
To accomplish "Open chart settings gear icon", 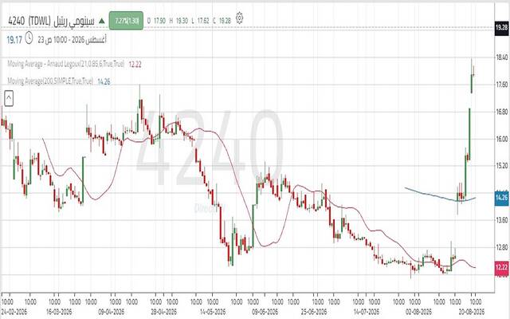I will (239, 18).
